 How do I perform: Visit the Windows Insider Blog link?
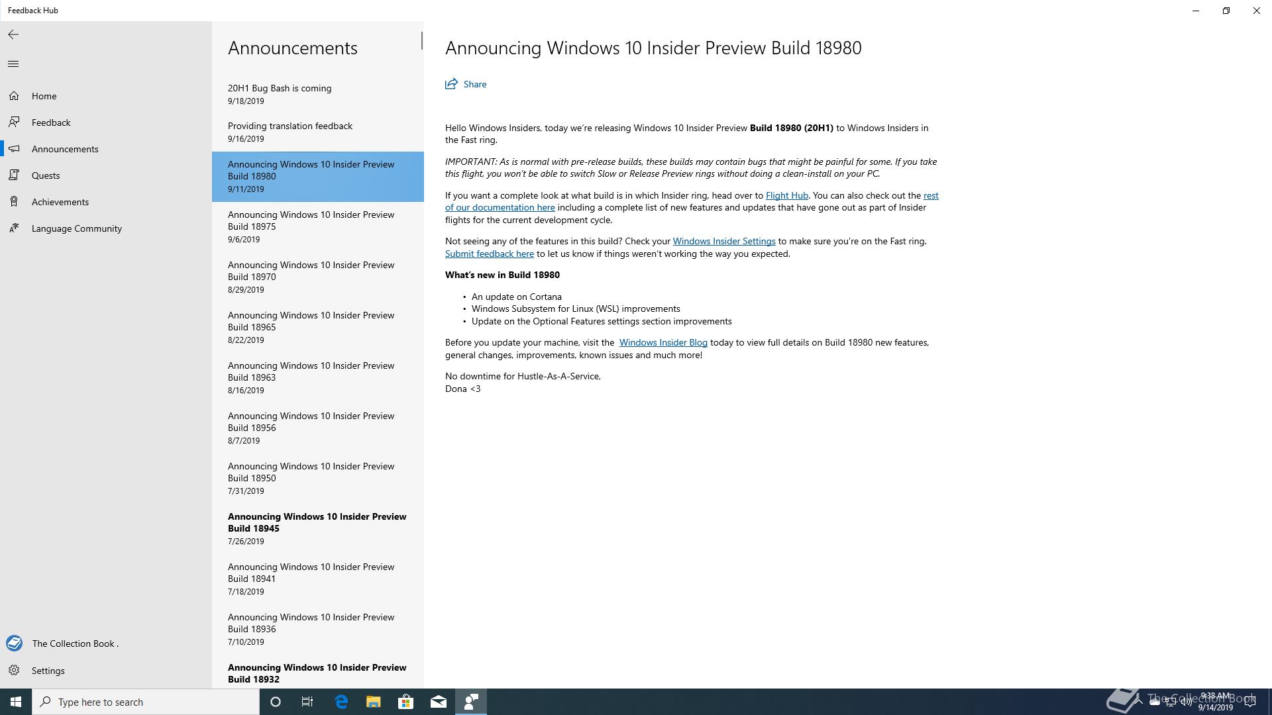point(663,342)
